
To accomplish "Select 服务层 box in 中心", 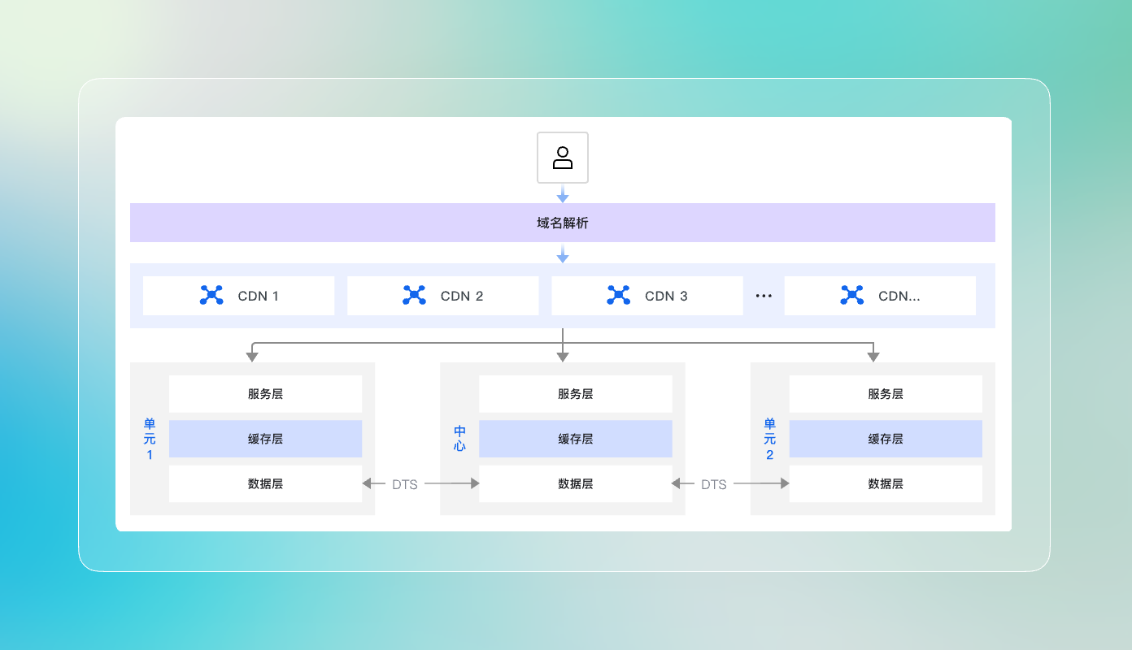I will (x=576, y=394).
